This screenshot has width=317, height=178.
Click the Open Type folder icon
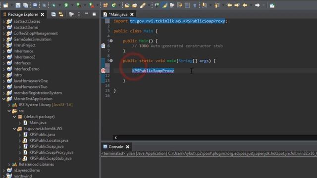pos(127,5)
